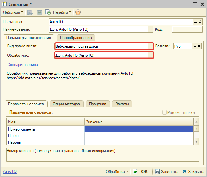The width and height of the screenshot is (207, 177).
Task: Enable the Режим отладки checkbox
Action: click(164, 113)
